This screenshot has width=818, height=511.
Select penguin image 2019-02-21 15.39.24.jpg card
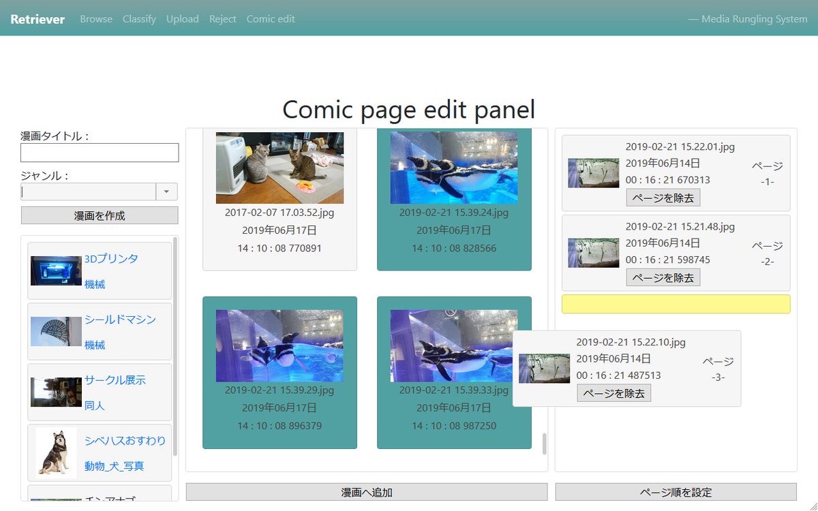(x=454, y=200)
